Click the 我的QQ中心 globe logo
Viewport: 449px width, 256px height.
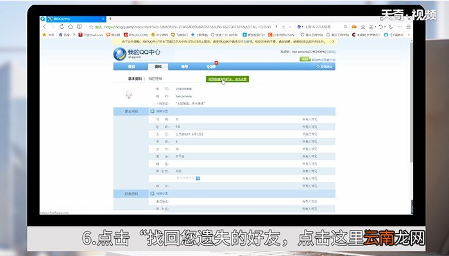pos(120,54)
